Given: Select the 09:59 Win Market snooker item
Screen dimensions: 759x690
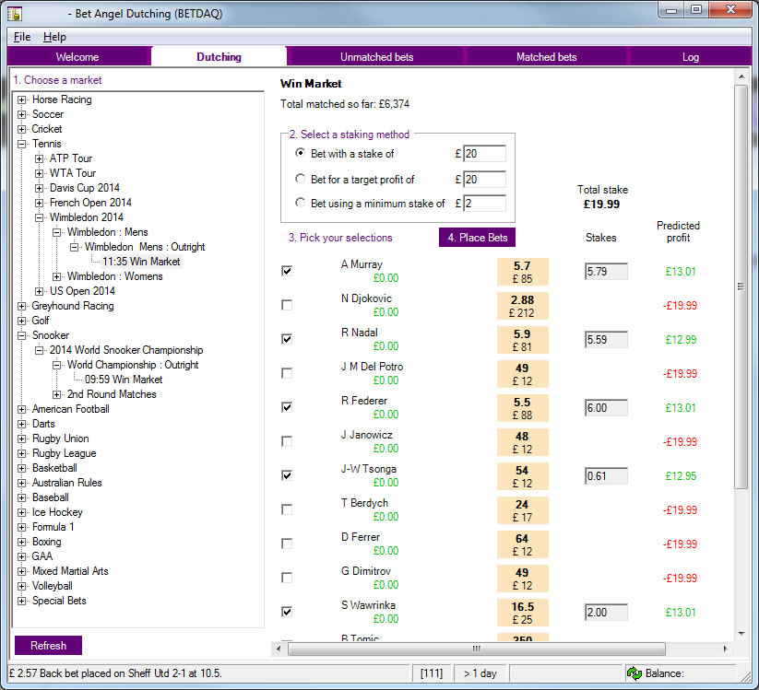Looking at the screenshot, I should [124, 380].
